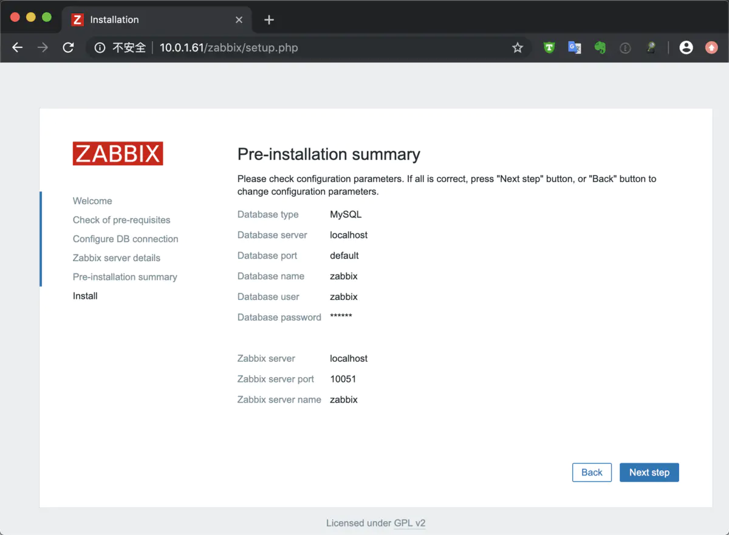Click the Database type label
This screenshot has width=729, height=535.
[x=268, y=214]
